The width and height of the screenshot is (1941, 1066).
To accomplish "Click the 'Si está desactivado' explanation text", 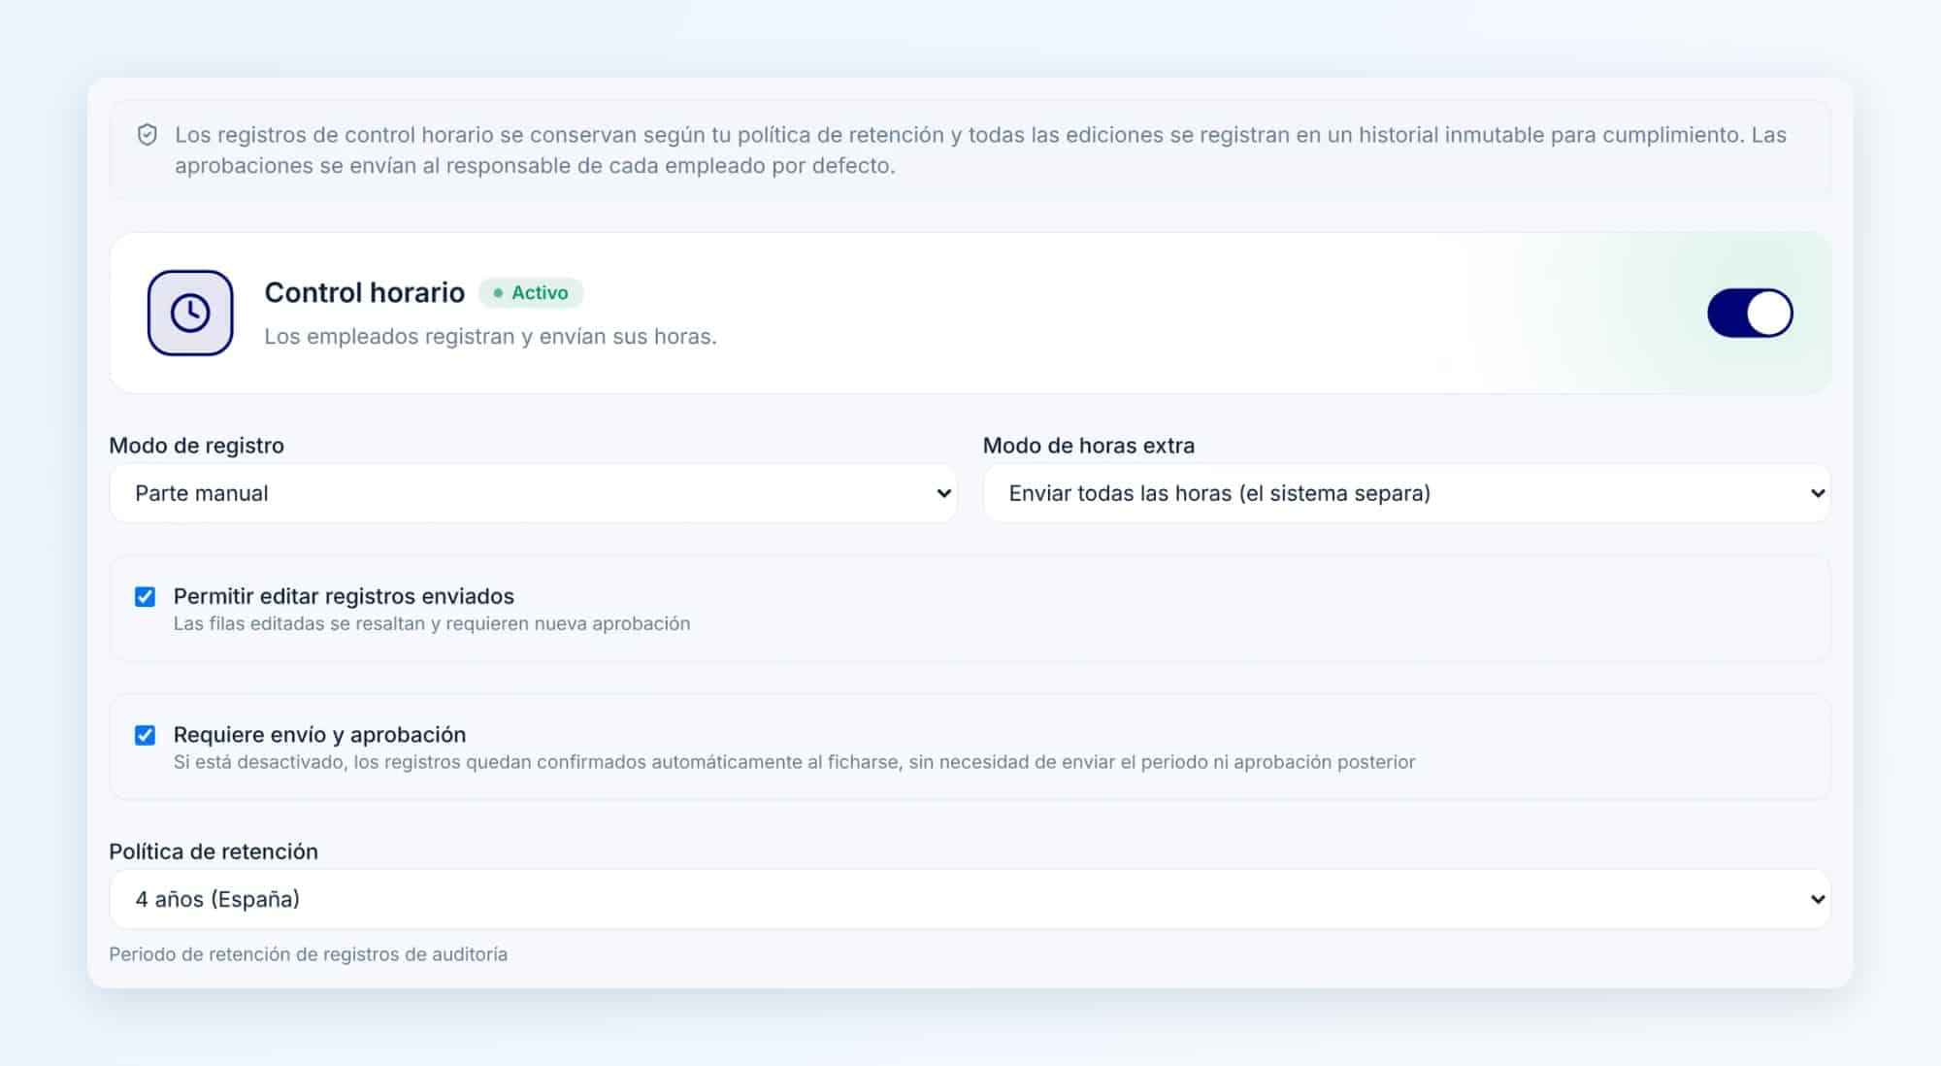I will click(794, 762).
